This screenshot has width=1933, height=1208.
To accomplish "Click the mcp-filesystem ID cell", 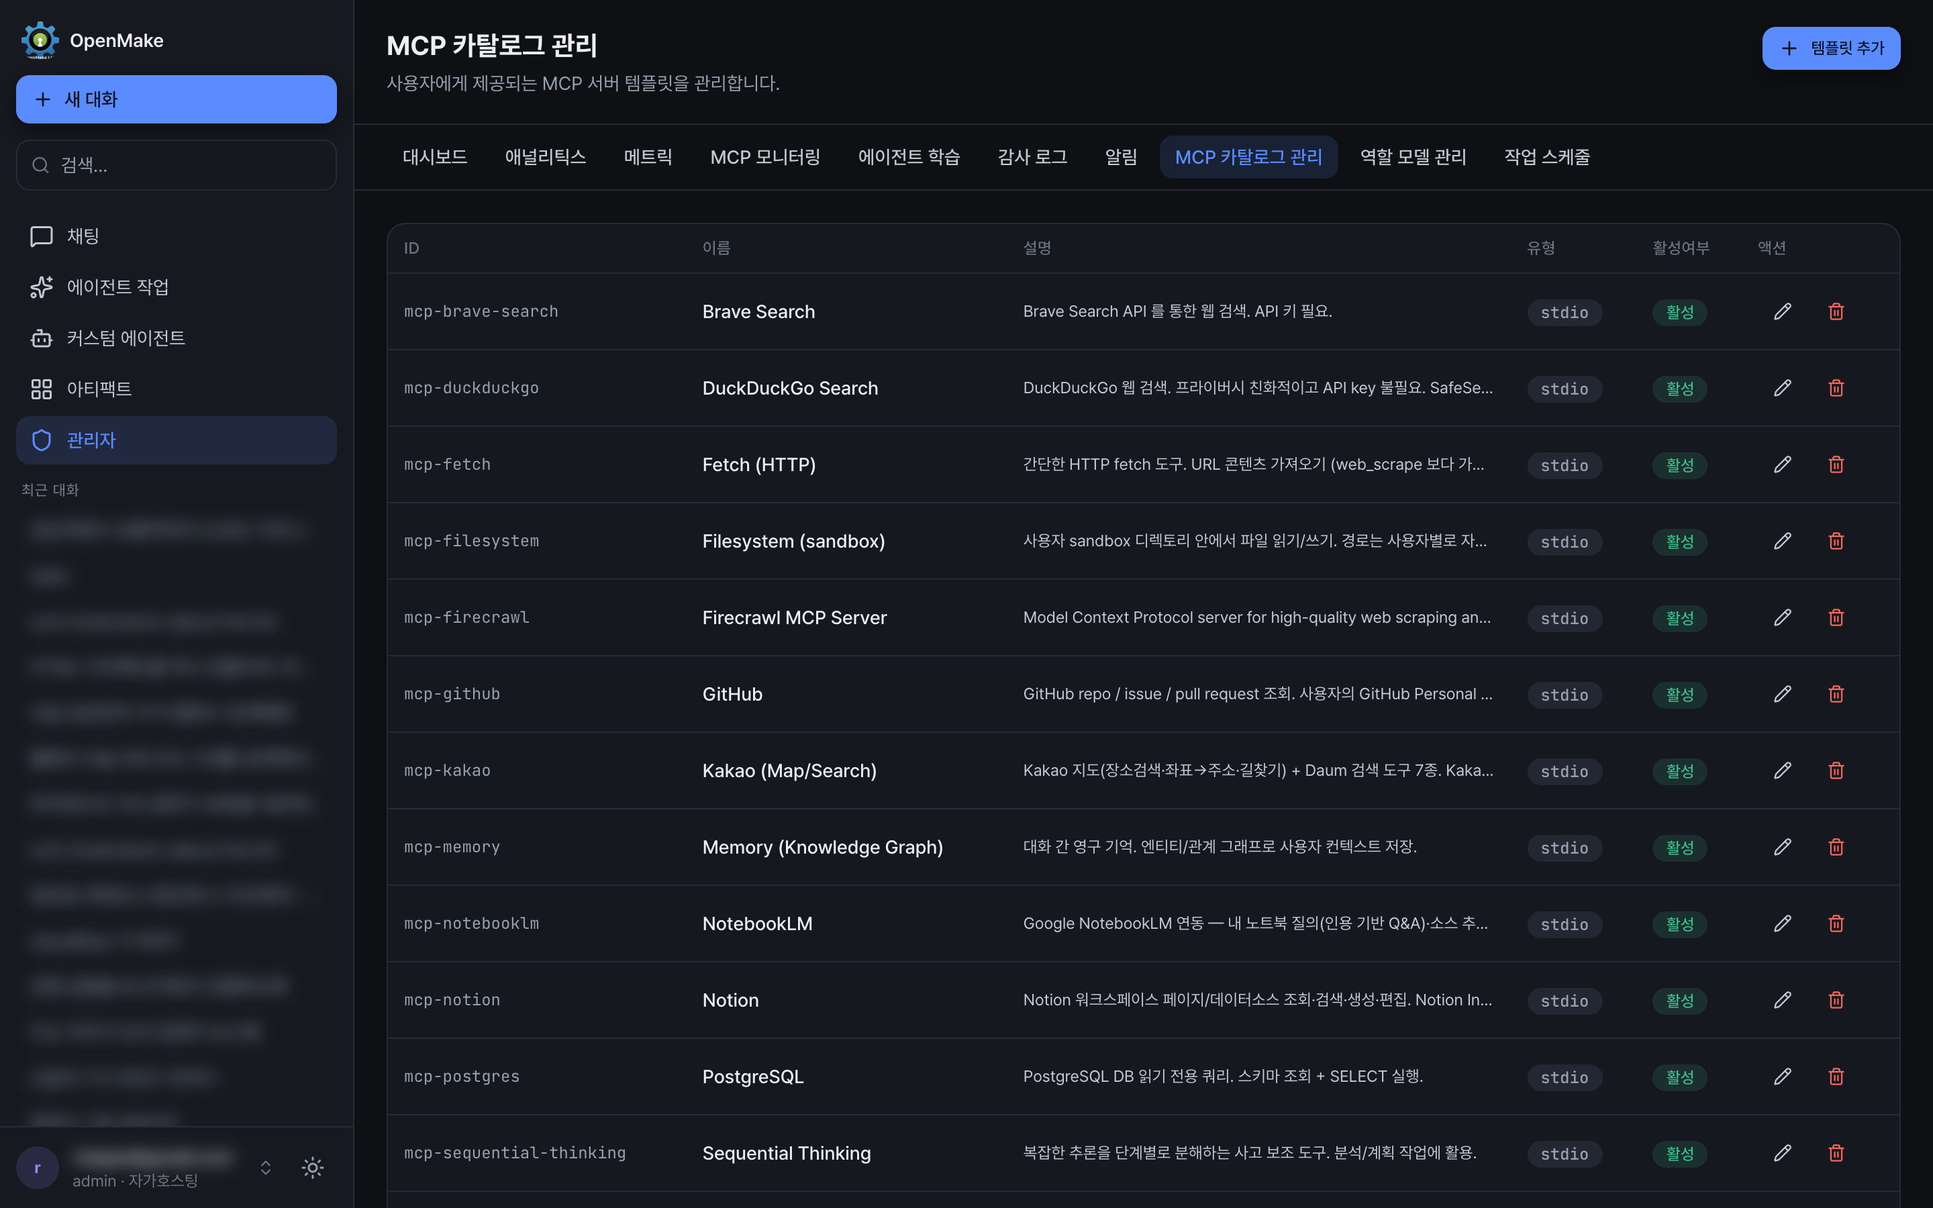I will point(471,542).
